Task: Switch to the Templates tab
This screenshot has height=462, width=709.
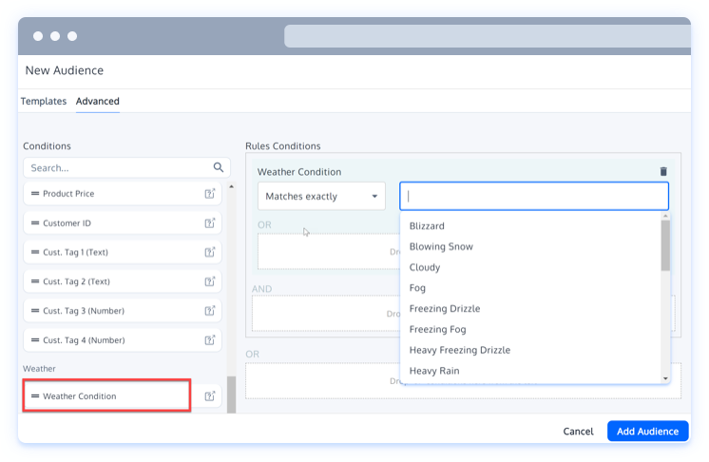Action: pos(44,102)
